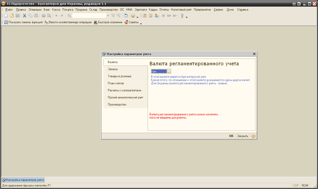Switch to Расчеты с контрагентами tab

point(126,90)
